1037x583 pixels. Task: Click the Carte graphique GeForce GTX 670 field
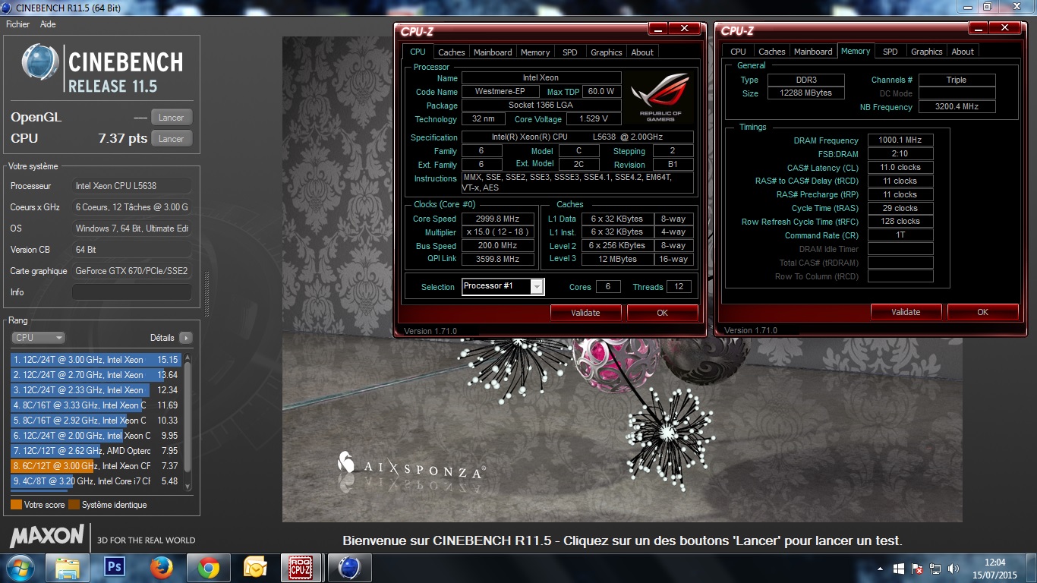(x=132, y=271)
